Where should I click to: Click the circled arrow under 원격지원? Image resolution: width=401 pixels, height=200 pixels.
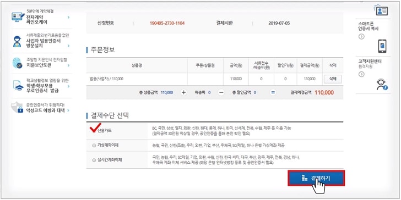[361, 74]
